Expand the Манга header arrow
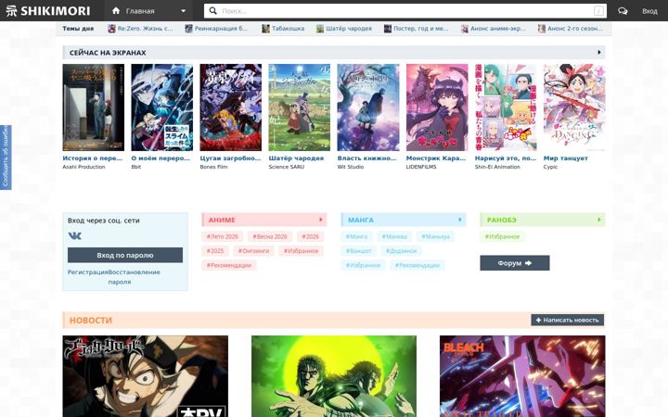 (460, 220)
